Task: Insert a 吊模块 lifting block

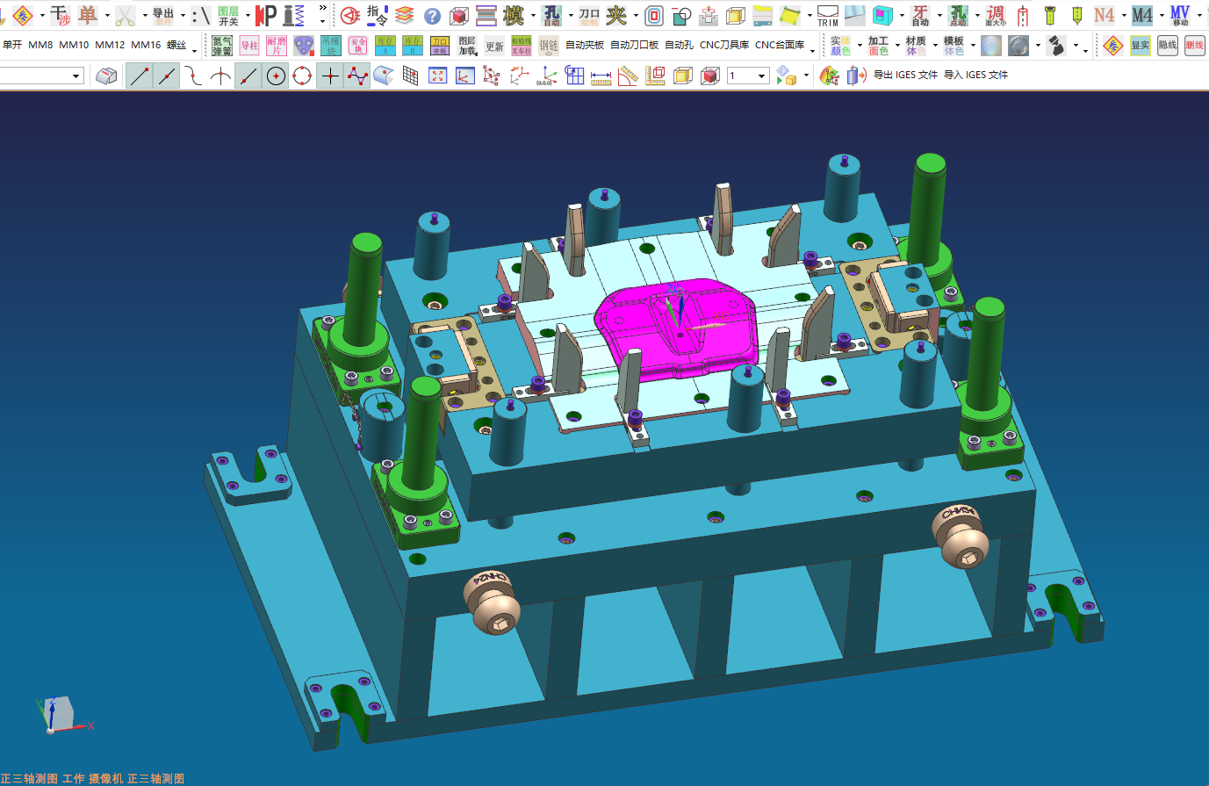Action: point(330,46)
